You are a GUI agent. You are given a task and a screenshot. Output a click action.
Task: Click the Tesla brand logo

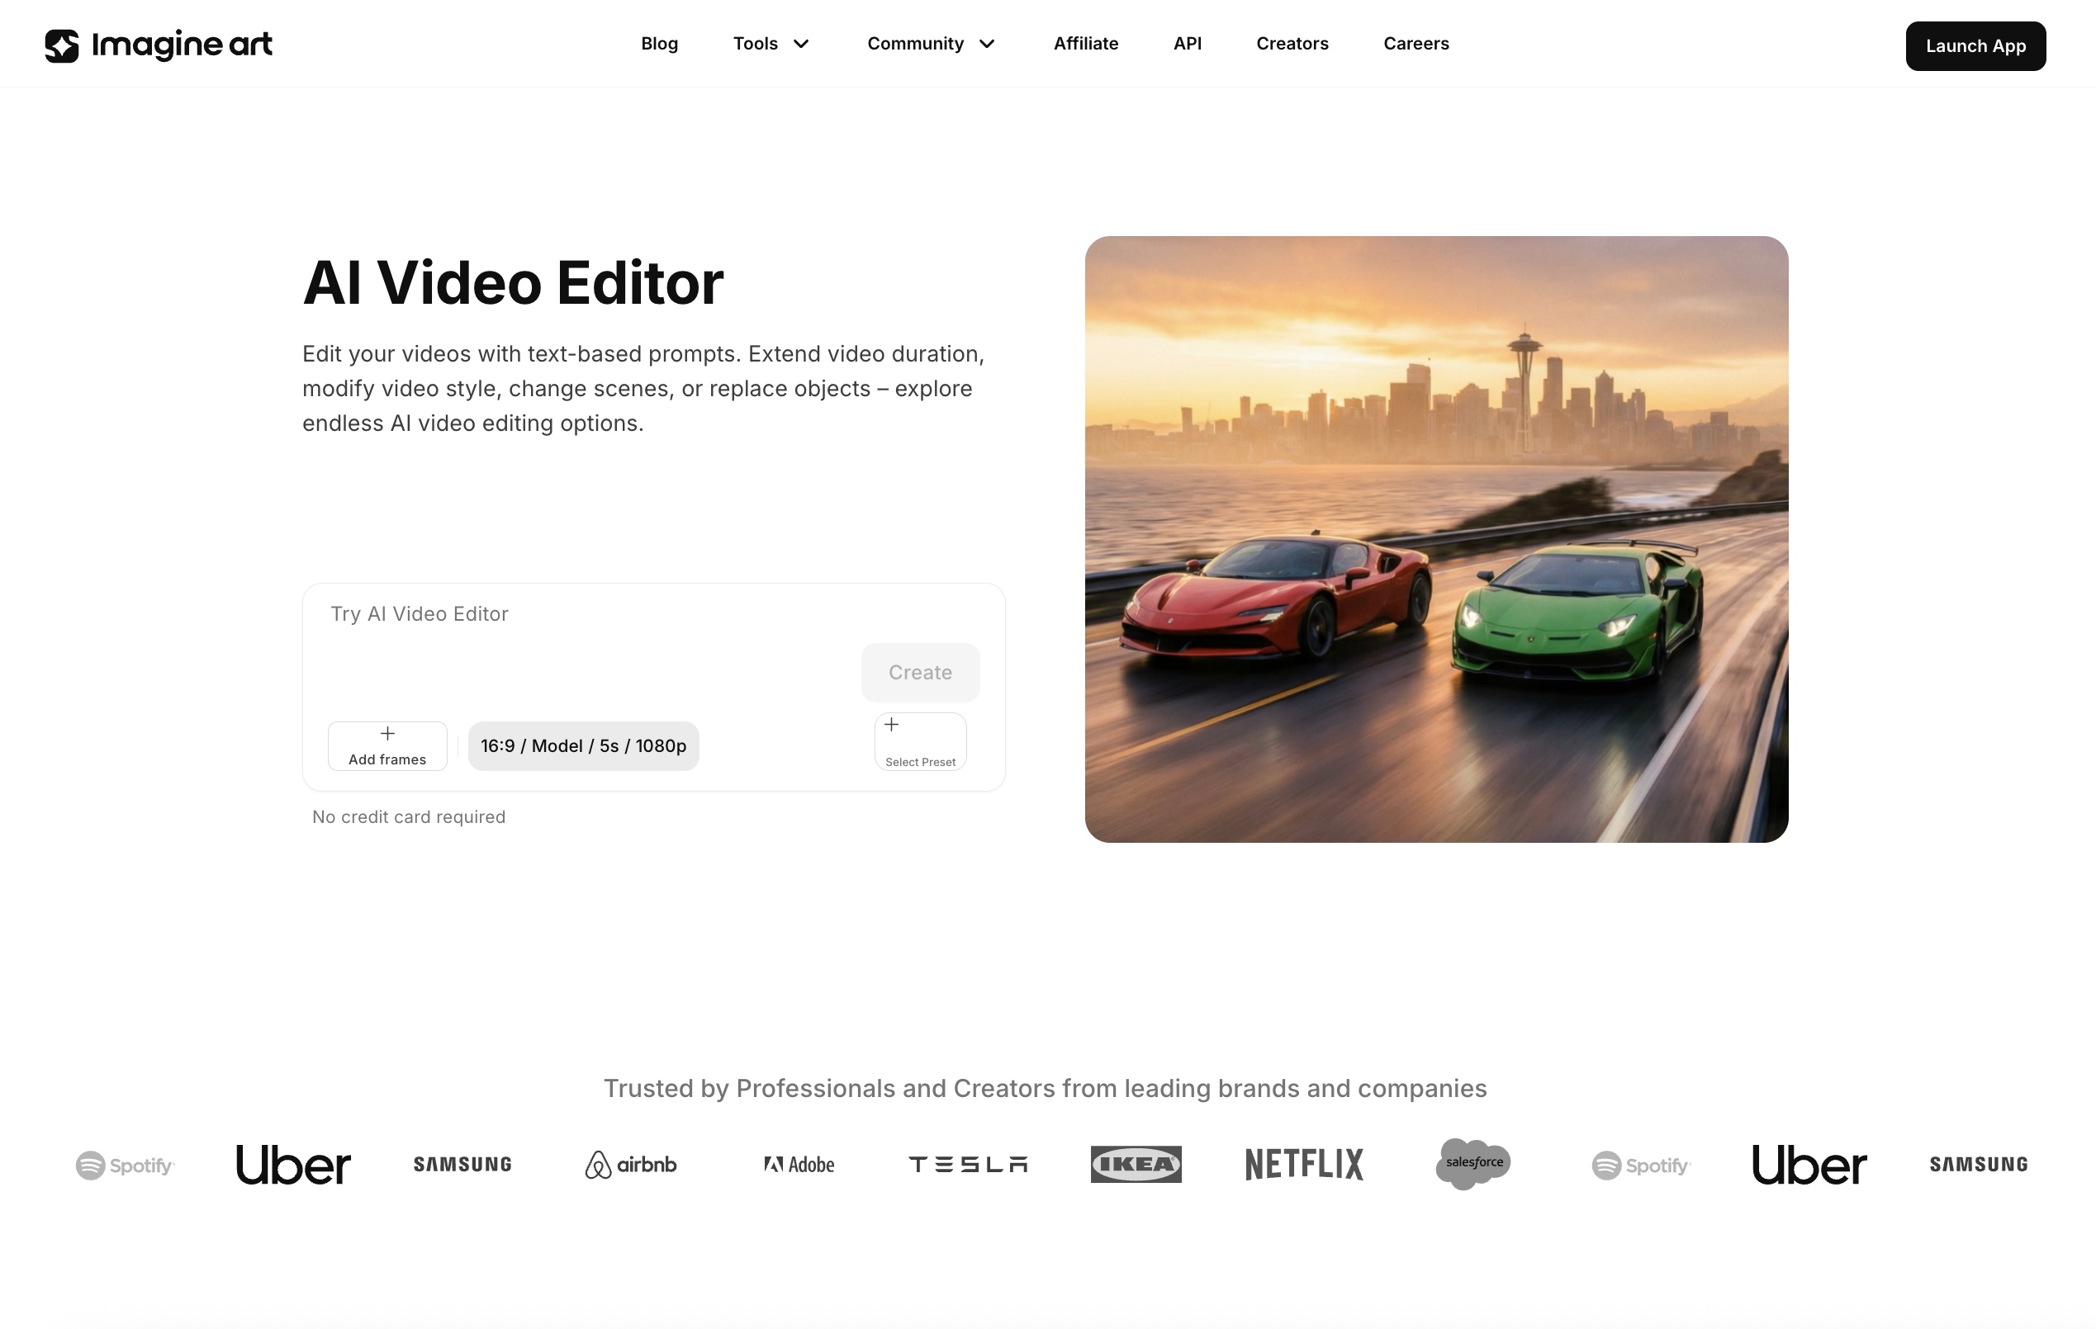click(968, 1165)
